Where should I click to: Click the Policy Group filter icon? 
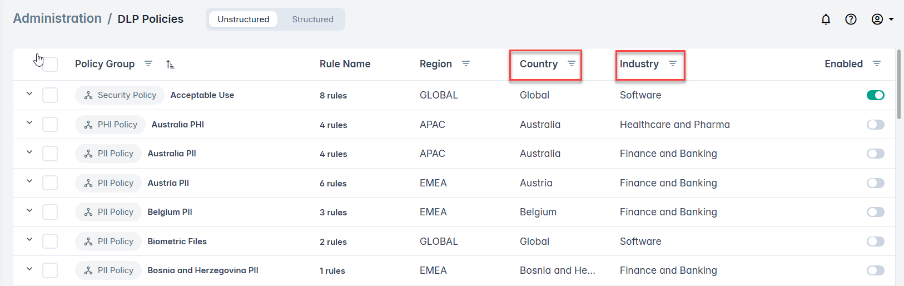[x=148, y=64]
